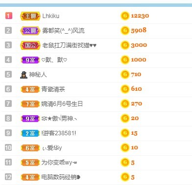Open user 雾都笑(^_^)风流
This screenshot has height=185, width=192.
point(64,31)
